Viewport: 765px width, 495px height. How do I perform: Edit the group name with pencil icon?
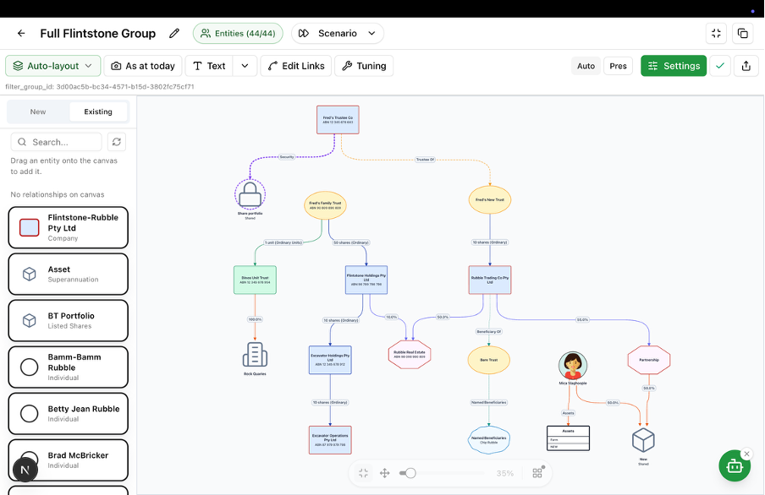pos(174,33)
